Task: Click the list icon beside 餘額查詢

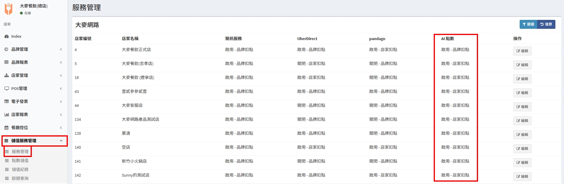Action: [x=7, y=178]
